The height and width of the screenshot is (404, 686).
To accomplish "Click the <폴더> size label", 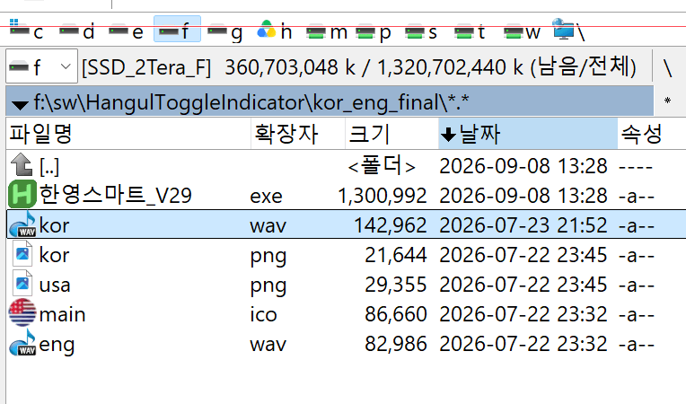I will (382, 166).
